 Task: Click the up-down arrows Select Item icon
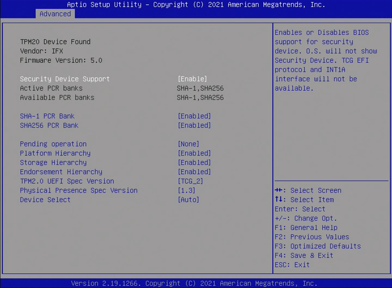278,199
